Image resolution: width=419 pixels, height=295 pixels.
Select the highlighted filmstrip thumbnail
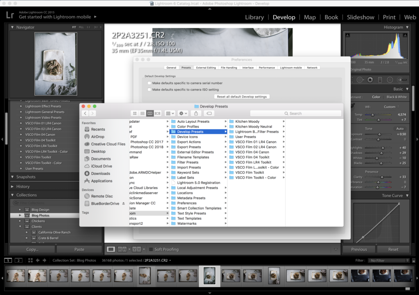[209, 276]
